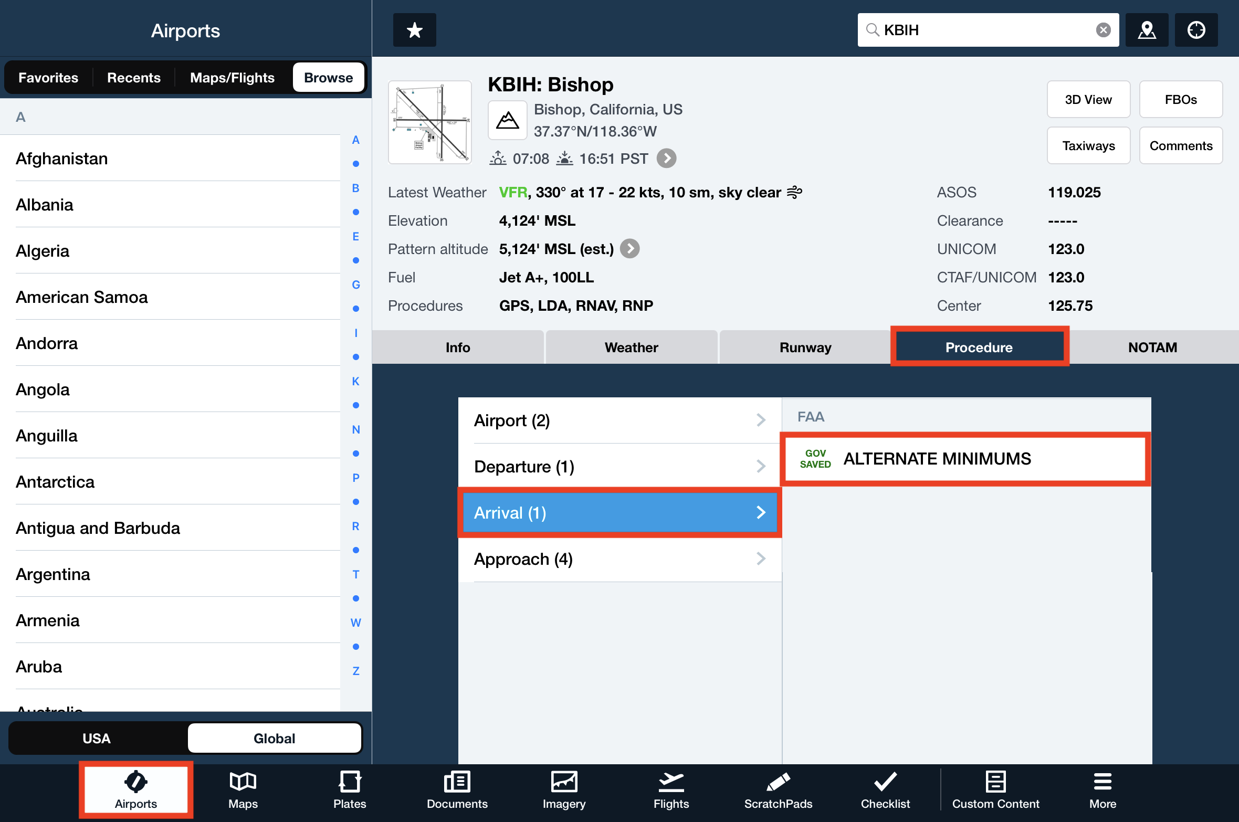The width and height of the screenshot is (1239, 822).
Task: Select Antarctica in the country list
Action: coord(170,482)
